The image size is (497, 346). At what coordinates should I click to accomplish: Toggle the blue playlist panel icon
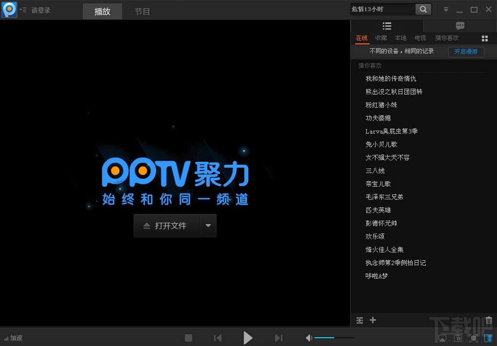[487, 337]
